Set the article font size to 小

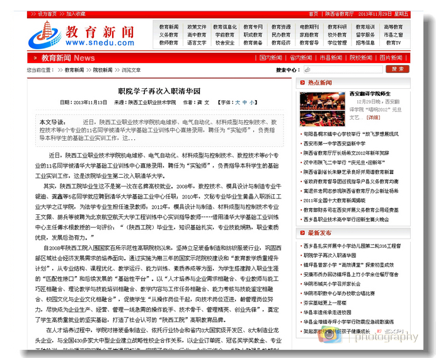[252, 101]
